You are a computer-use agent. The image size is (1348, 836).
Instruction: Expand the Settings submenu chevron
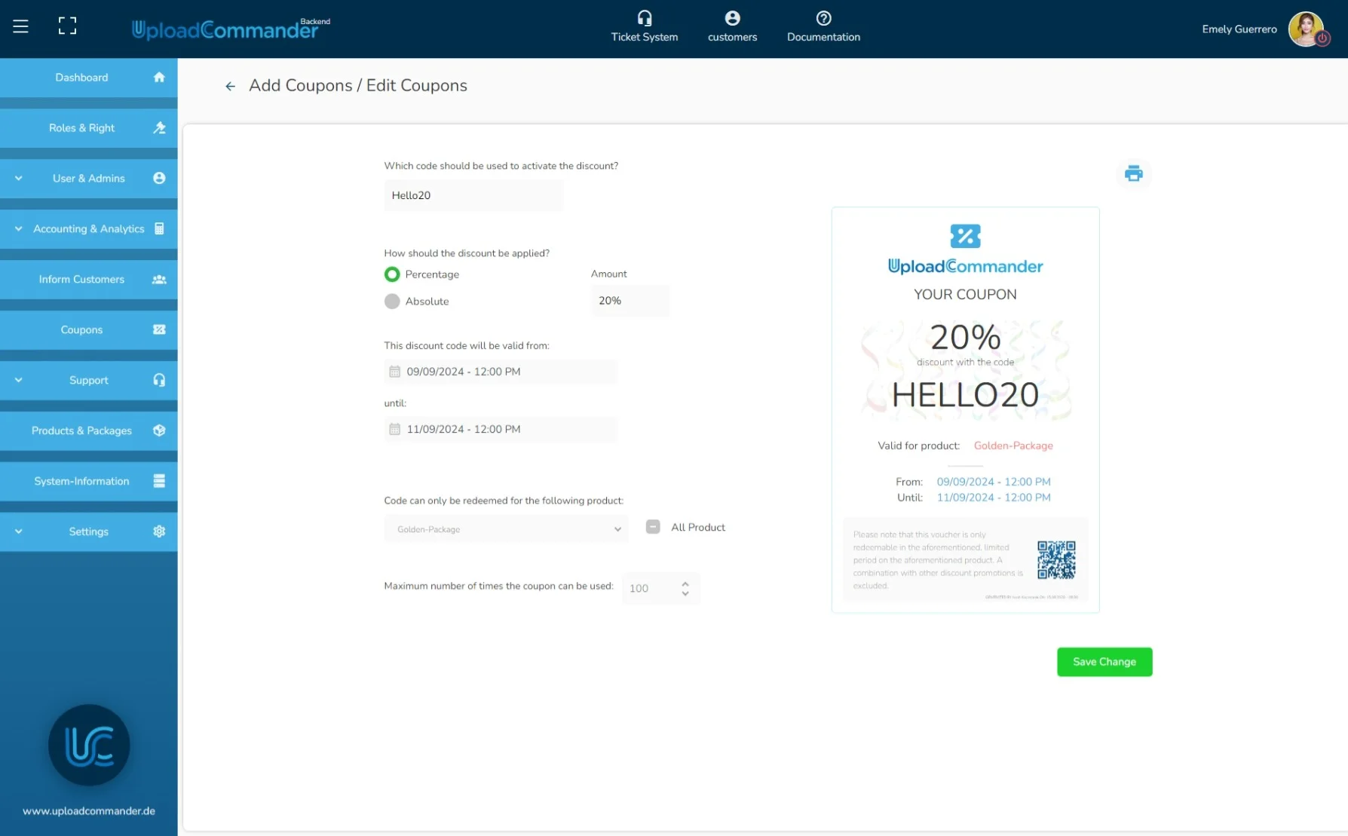coord(18,531)
